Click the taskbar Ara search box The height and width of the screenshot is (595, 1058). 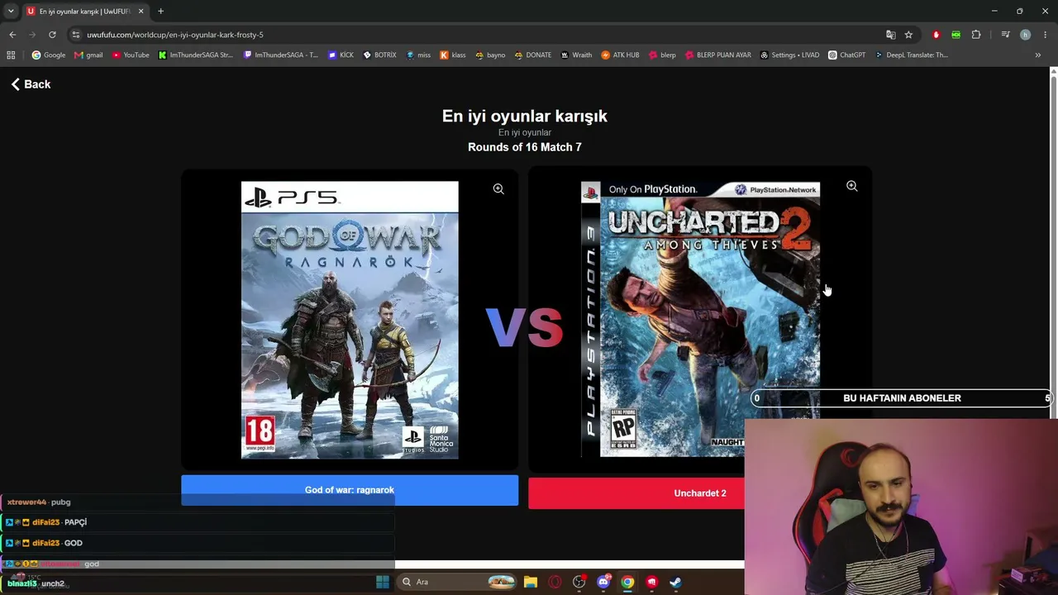coord(457,582)
